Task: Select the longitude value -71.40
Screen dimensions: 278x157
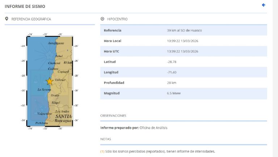Action: point(172,72)
